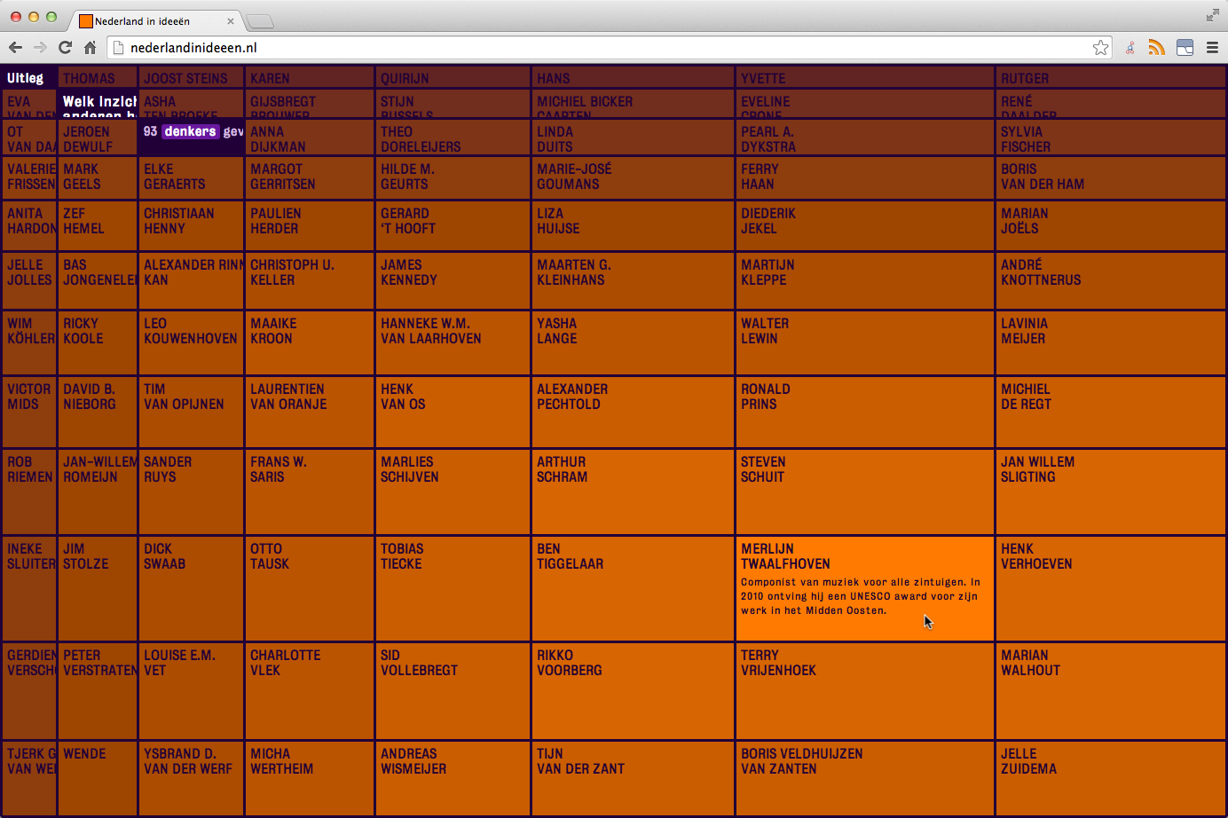Select the Laurentien van Oranje tile
This screenshot has width=1228, height=818.
[308, 412]
